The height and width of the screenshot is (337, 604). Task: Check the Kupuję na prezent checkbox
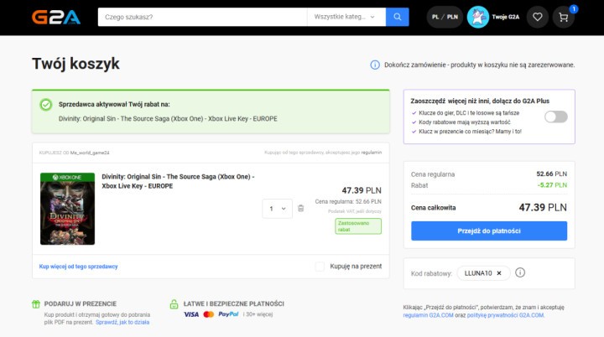pos(320,266)
